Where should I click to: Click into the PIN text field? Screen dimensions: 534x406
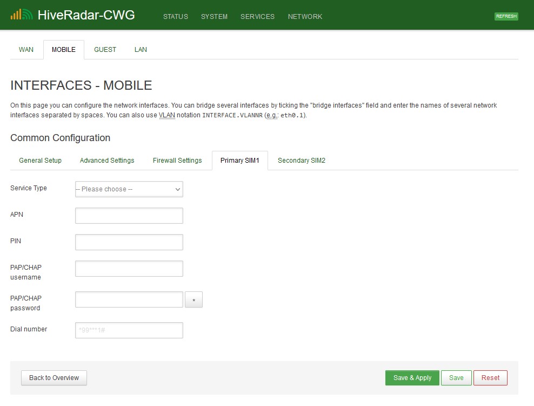click(x=129, y=242)
